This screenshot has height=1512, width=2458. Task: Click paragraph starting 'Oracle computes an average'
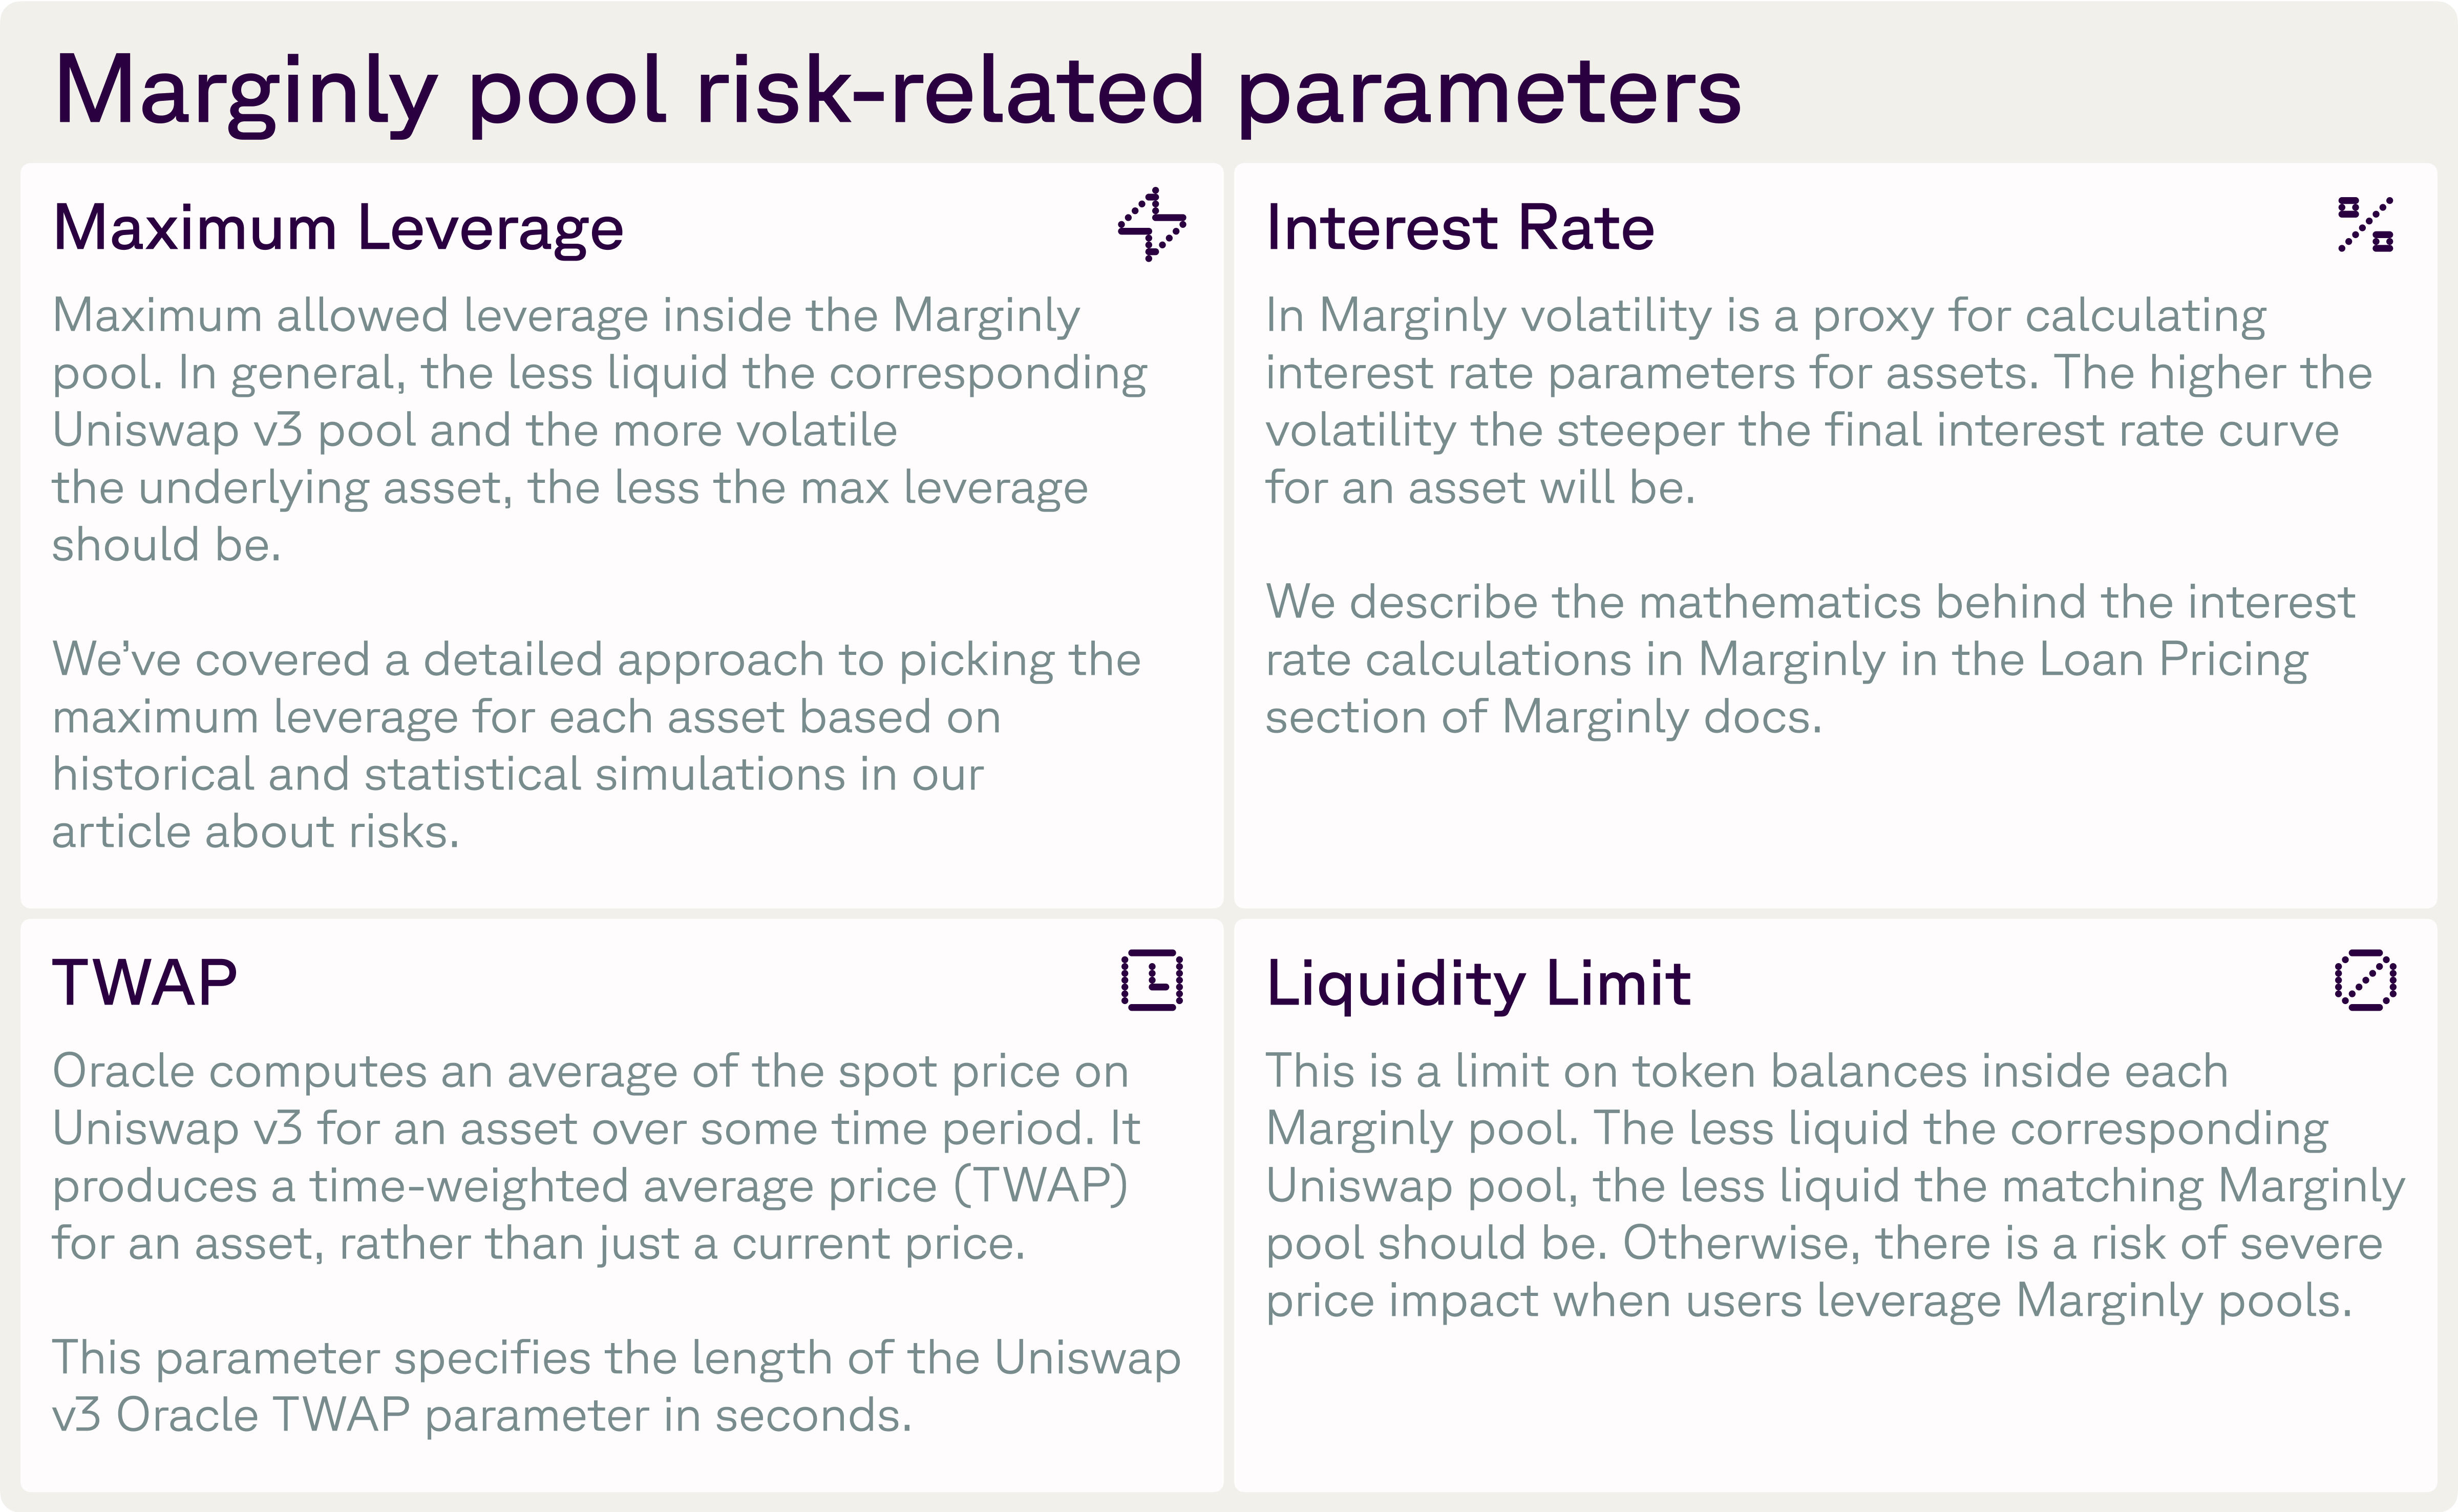(595, 1157)
